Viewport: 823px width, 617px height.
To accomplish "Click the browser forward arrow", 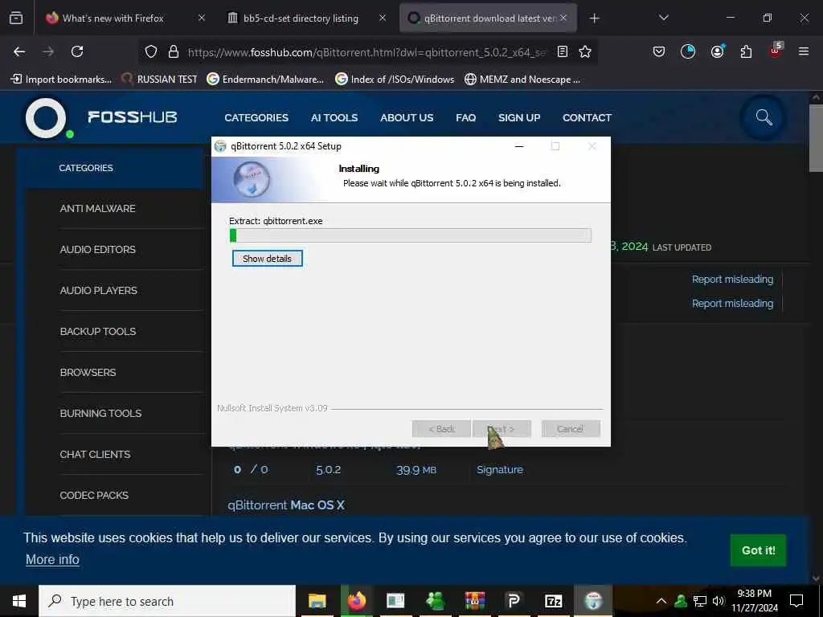I will (x=48, y=51).
